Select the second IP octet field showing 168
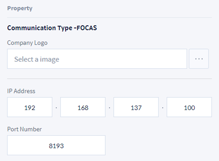This screenshot has height=161, width=219. (x=83, y=107)
